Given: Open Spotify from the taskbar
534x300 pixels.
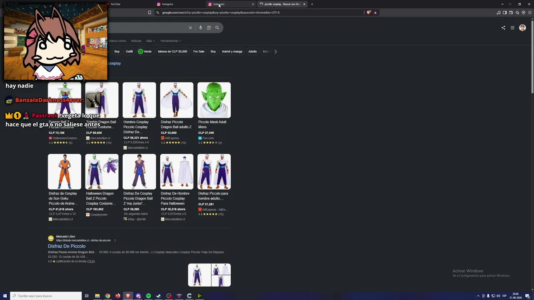Looking at the screenshot, I should pos(149,296).
